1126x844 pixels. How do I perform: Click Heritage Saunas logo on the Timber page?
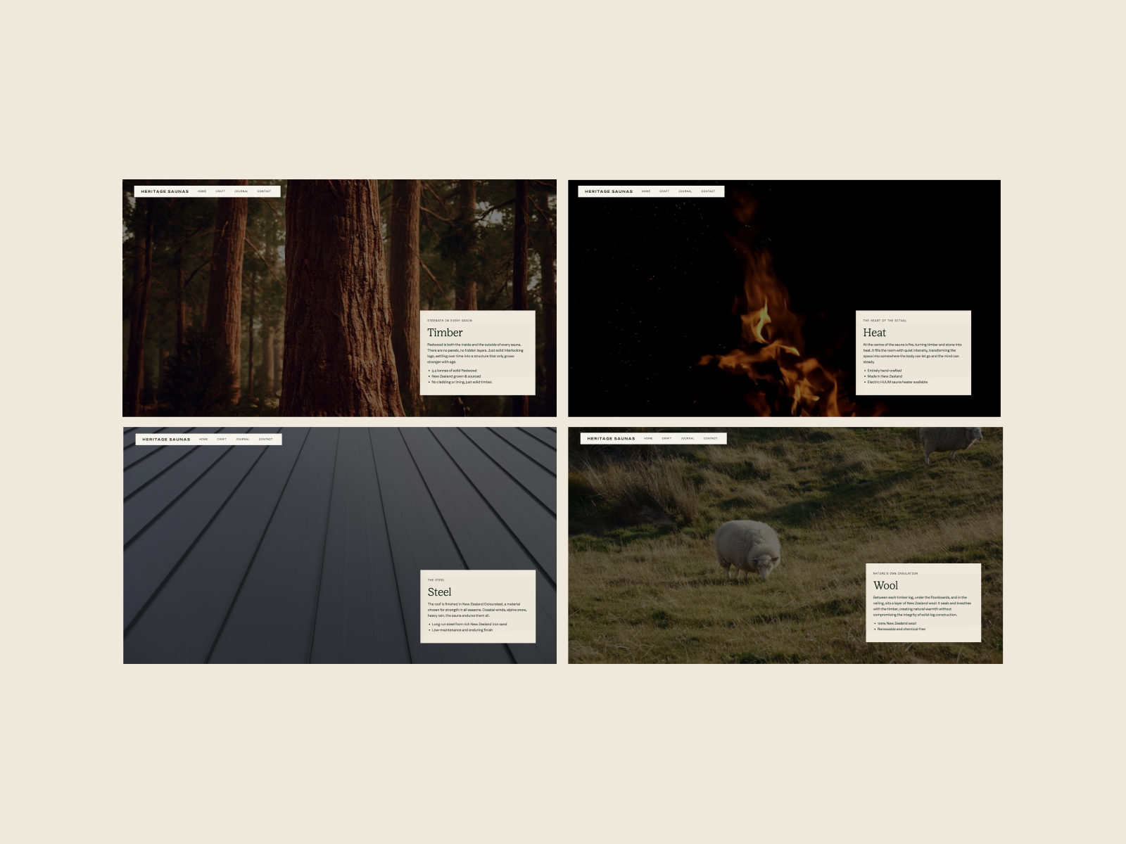[x=165, y=191]
